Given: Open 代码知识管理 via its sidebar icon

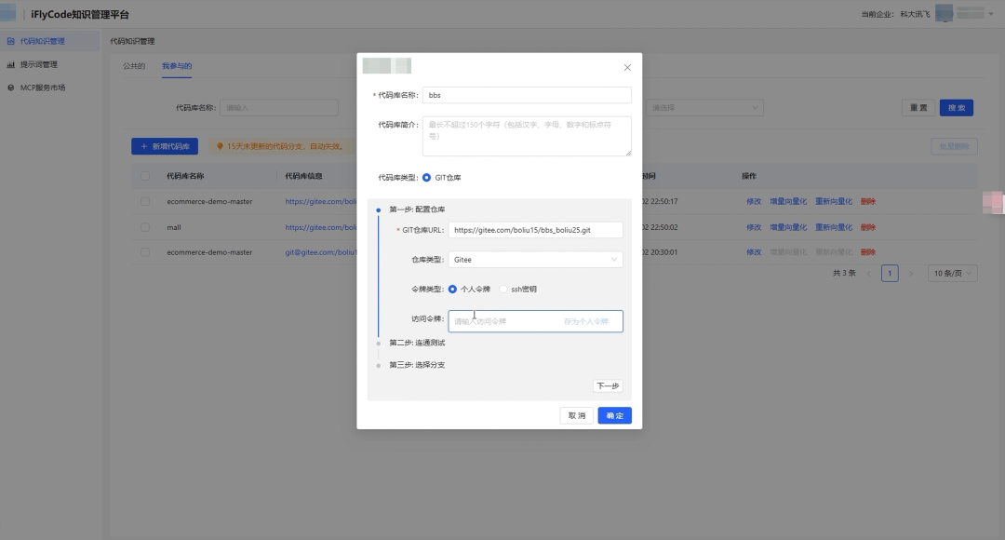Looking at the screenshot, I should click(11, 40).
